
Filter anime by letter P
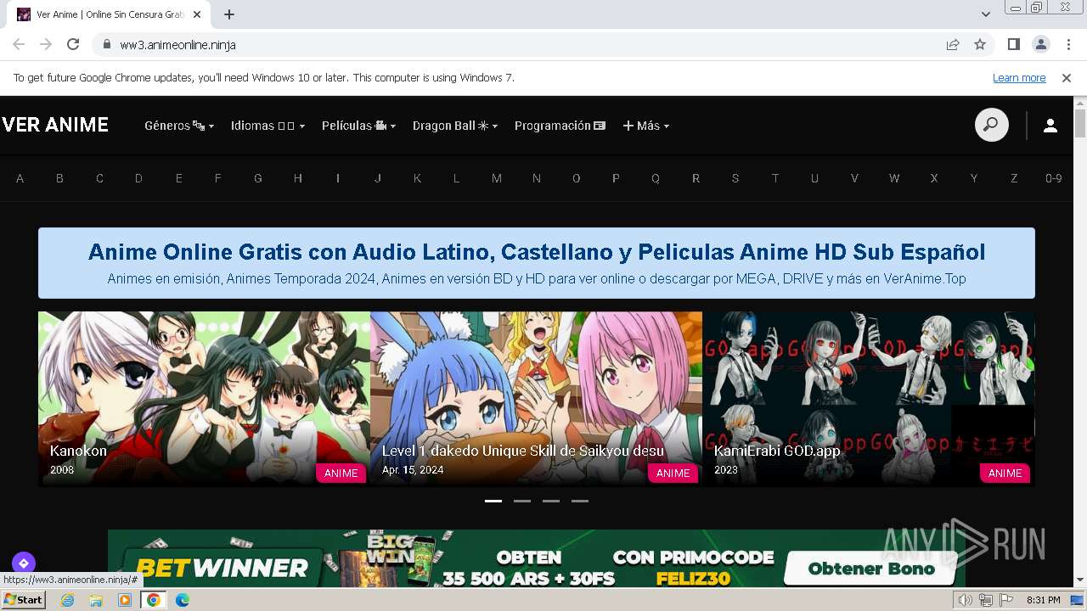pyautogui.click(x=616, y=178)
